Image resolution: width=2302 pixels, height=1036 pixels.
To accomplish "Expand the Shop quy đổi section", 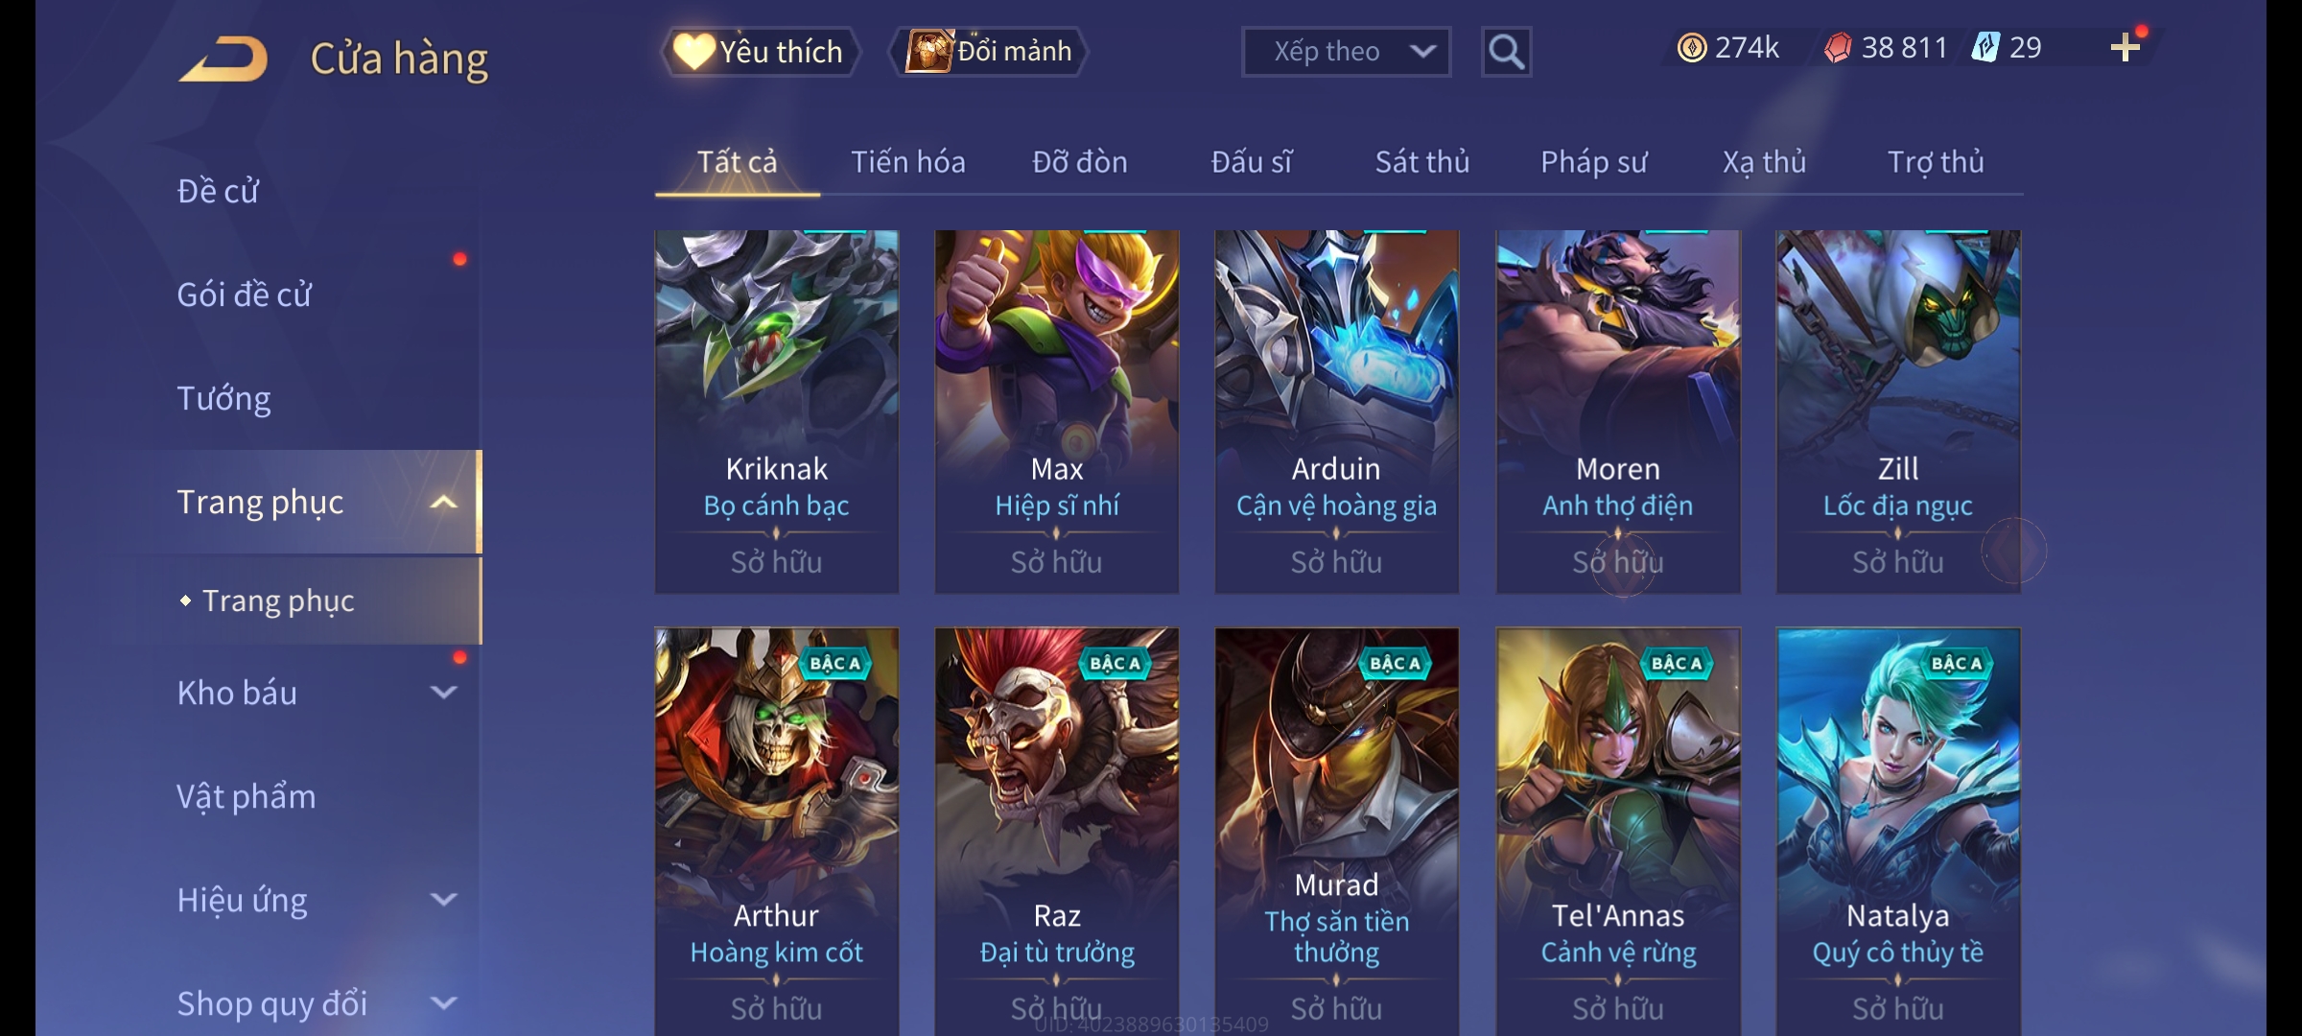I will point(443,1002).
